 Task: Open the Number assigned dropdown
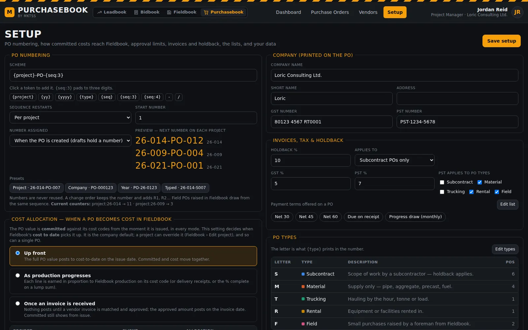[x=70, y=141]
